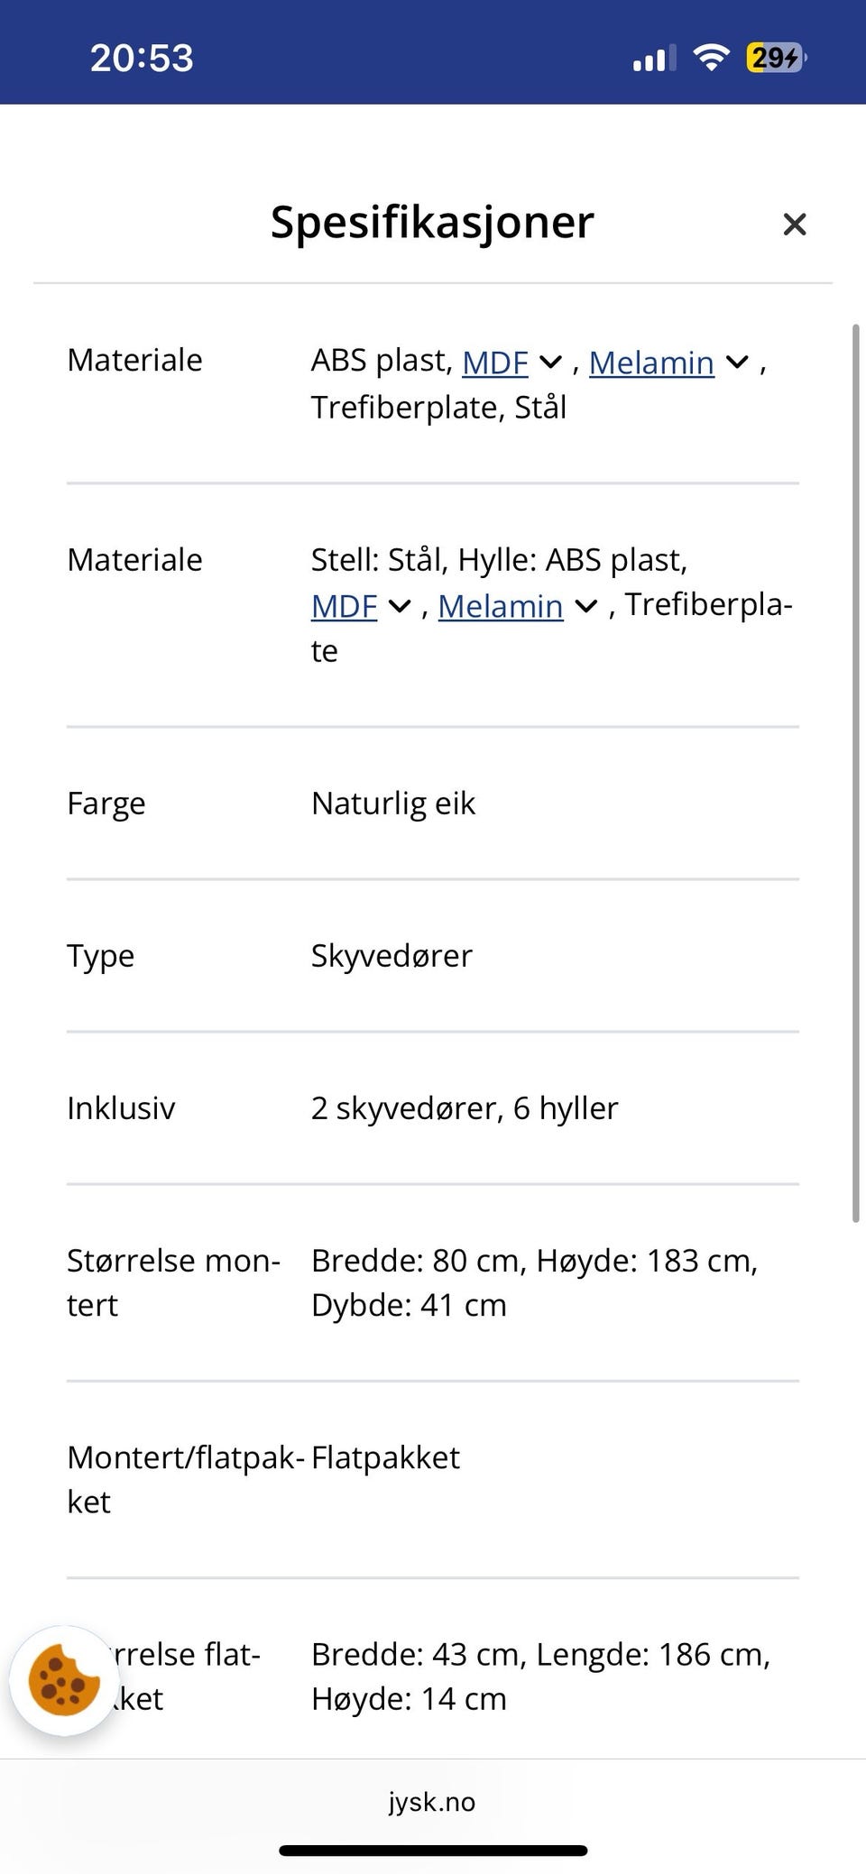Open cookie settings via cookie icon

click(x=63, y=1681)
